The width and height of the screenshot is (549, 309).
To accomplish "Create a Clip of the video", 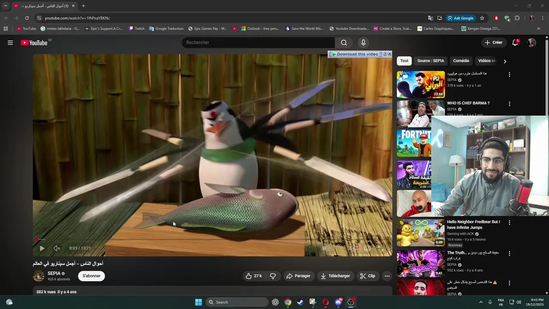I will tap(368, 276).
